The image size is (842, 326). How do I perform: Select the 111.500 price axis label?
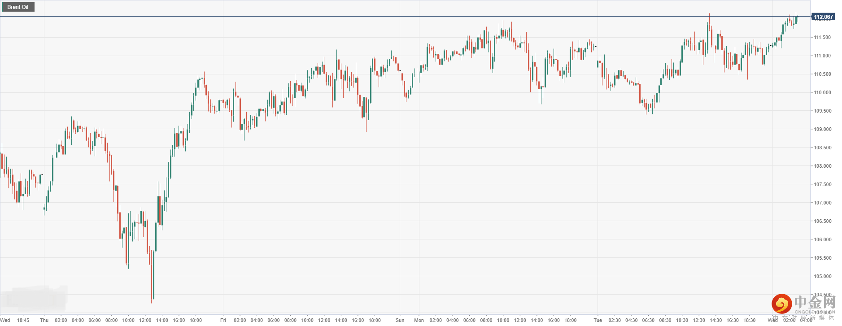tap(822, 38)
